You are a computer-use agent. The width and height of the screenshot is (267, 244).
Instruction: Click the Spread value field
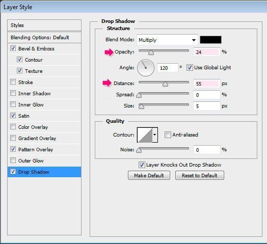[206, 95]
